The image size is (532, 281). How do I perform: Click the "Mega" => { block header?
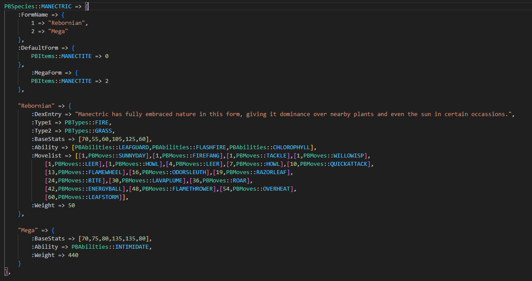point(36,230)
